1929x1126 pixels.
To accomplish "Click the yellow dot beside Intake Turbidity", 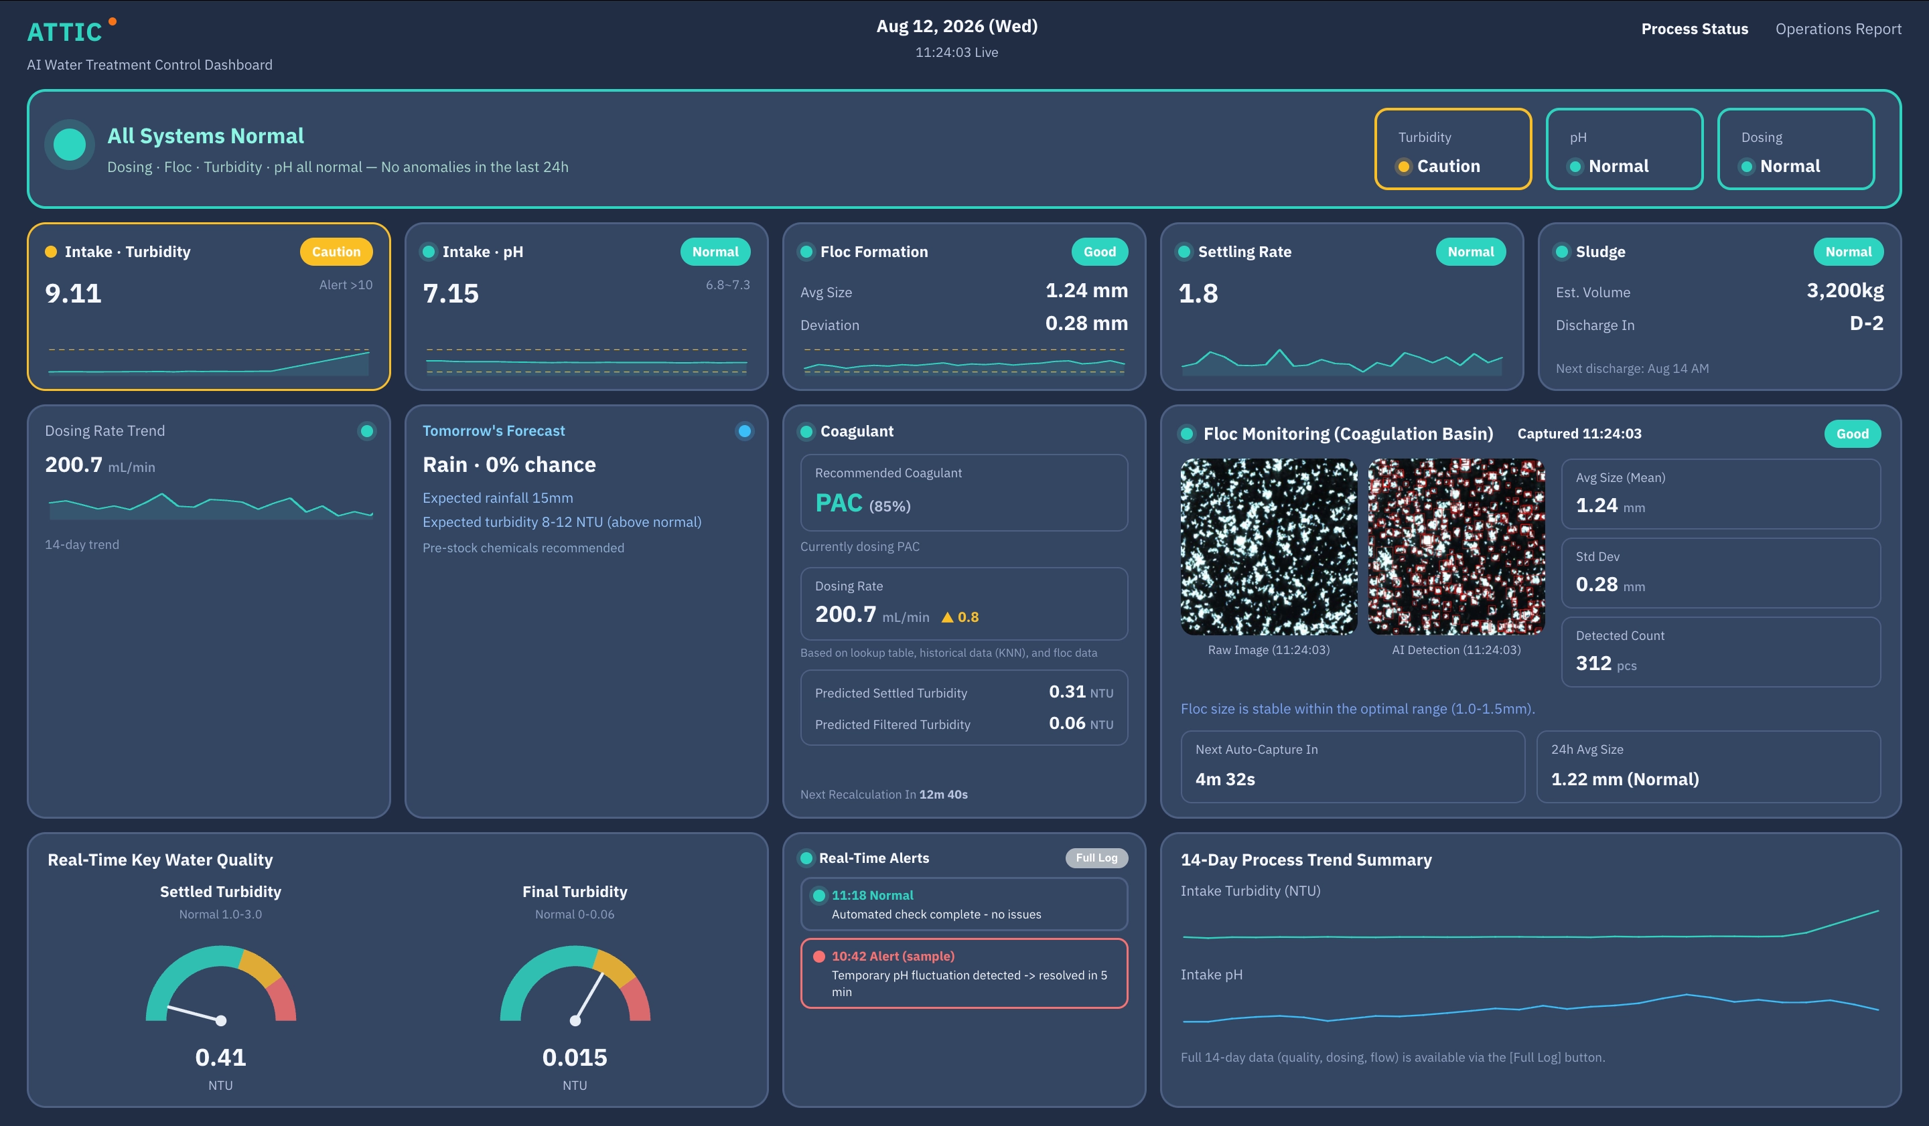I will click(x=52, y=252).
